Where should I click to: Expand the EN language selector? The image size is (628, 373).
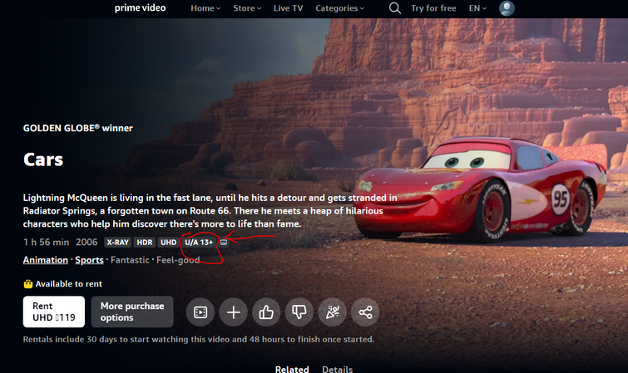click(x=477, y=8)
